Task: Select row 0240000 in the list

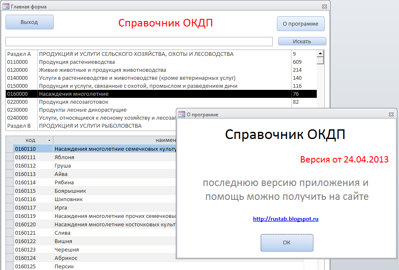Action: pyautogui.click(x=91, y=118)
